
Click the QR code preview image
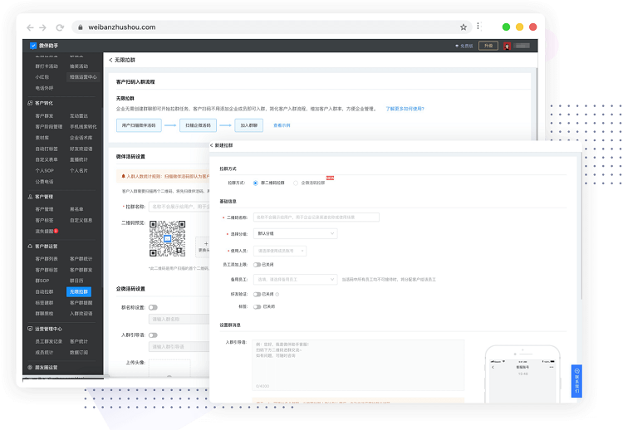coord(167,238)
